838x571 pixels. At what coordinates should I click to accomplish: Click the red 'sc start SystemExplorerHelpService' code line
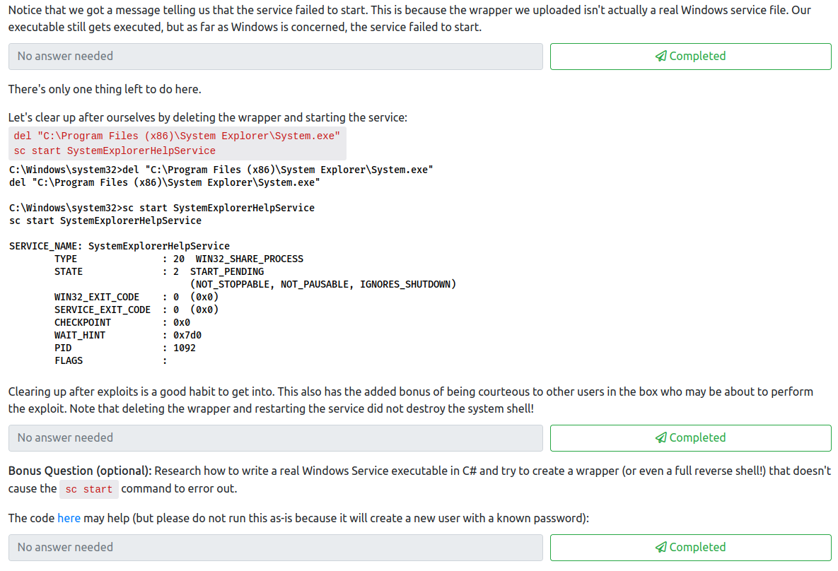pos(115,151)
